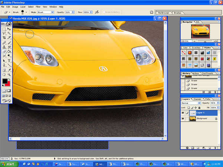Switch to the Actions tab
Viewport: 223px width, 167px height.
click(x=196, y=73)
